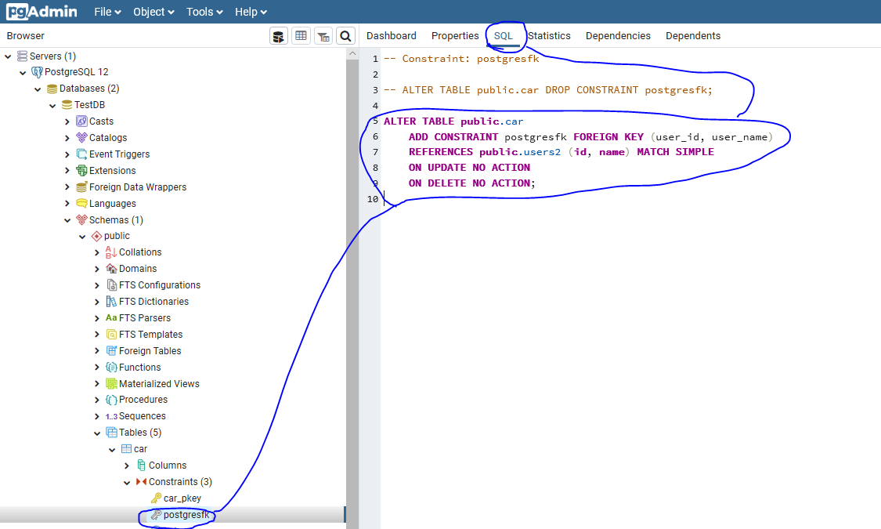Click the Event Triggers node icon

[81, 154]
